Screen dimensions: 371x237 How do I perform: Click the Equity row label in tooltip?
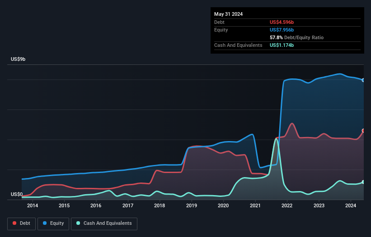pos(221,30)
